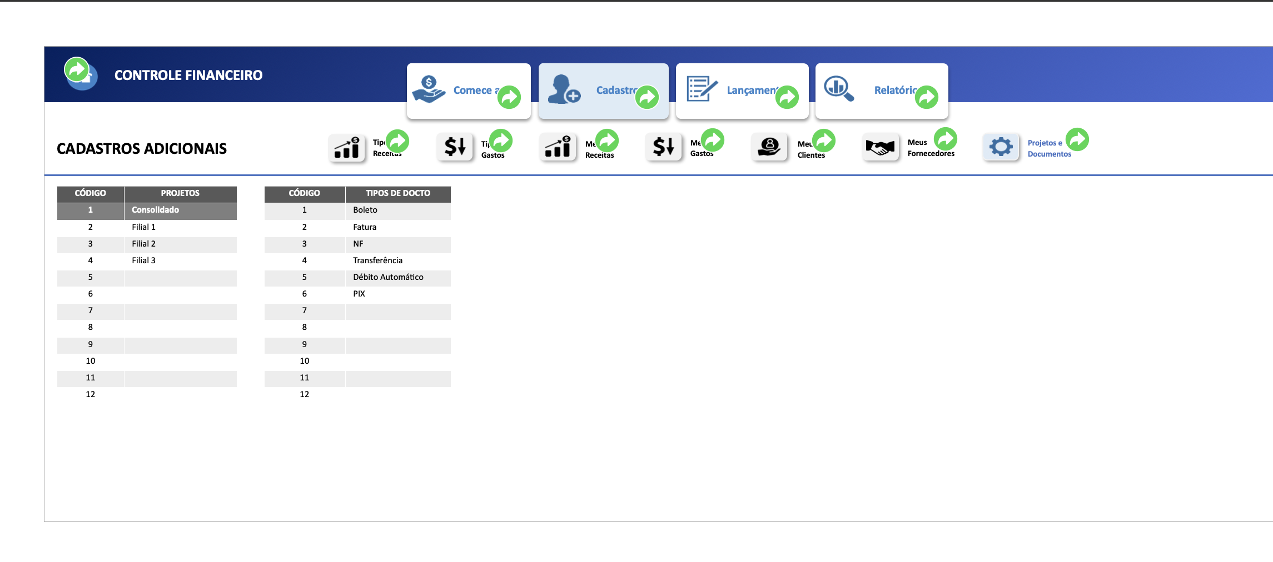Switch to the Comece aqui tab
The width and height of the screenshot is (1273, 562).
469,91
